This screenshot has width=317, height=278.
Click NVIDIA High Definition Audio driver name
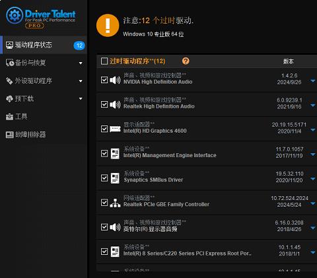158,82
